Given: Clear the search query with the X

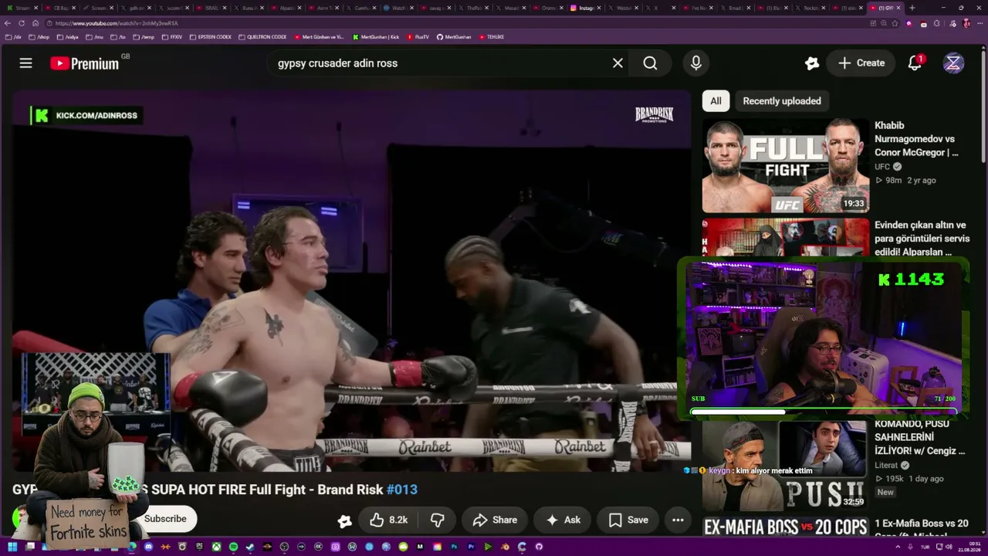Looking at the screenshot, I should coord(617,63).
